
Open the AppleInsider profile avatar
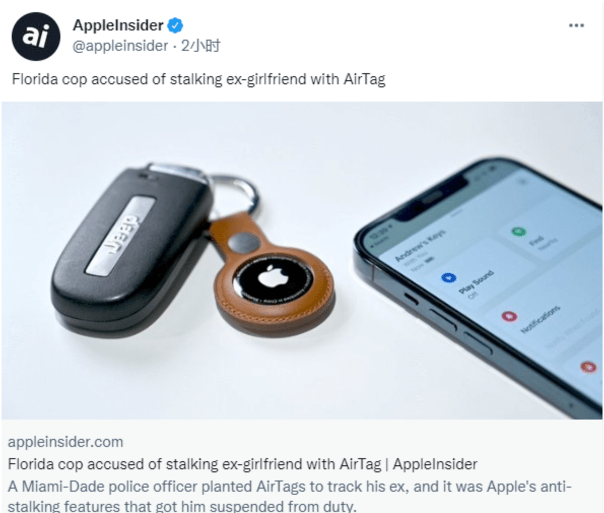pos(36,37)
